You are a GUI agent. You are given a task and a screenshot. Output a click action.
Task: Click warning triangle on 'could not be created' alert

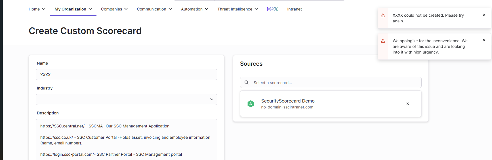383,15
